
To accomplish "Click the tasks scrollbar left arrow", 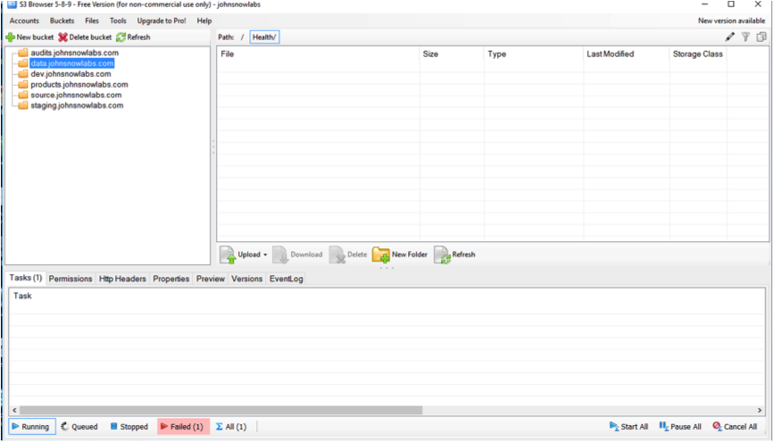I will [14, 411].
